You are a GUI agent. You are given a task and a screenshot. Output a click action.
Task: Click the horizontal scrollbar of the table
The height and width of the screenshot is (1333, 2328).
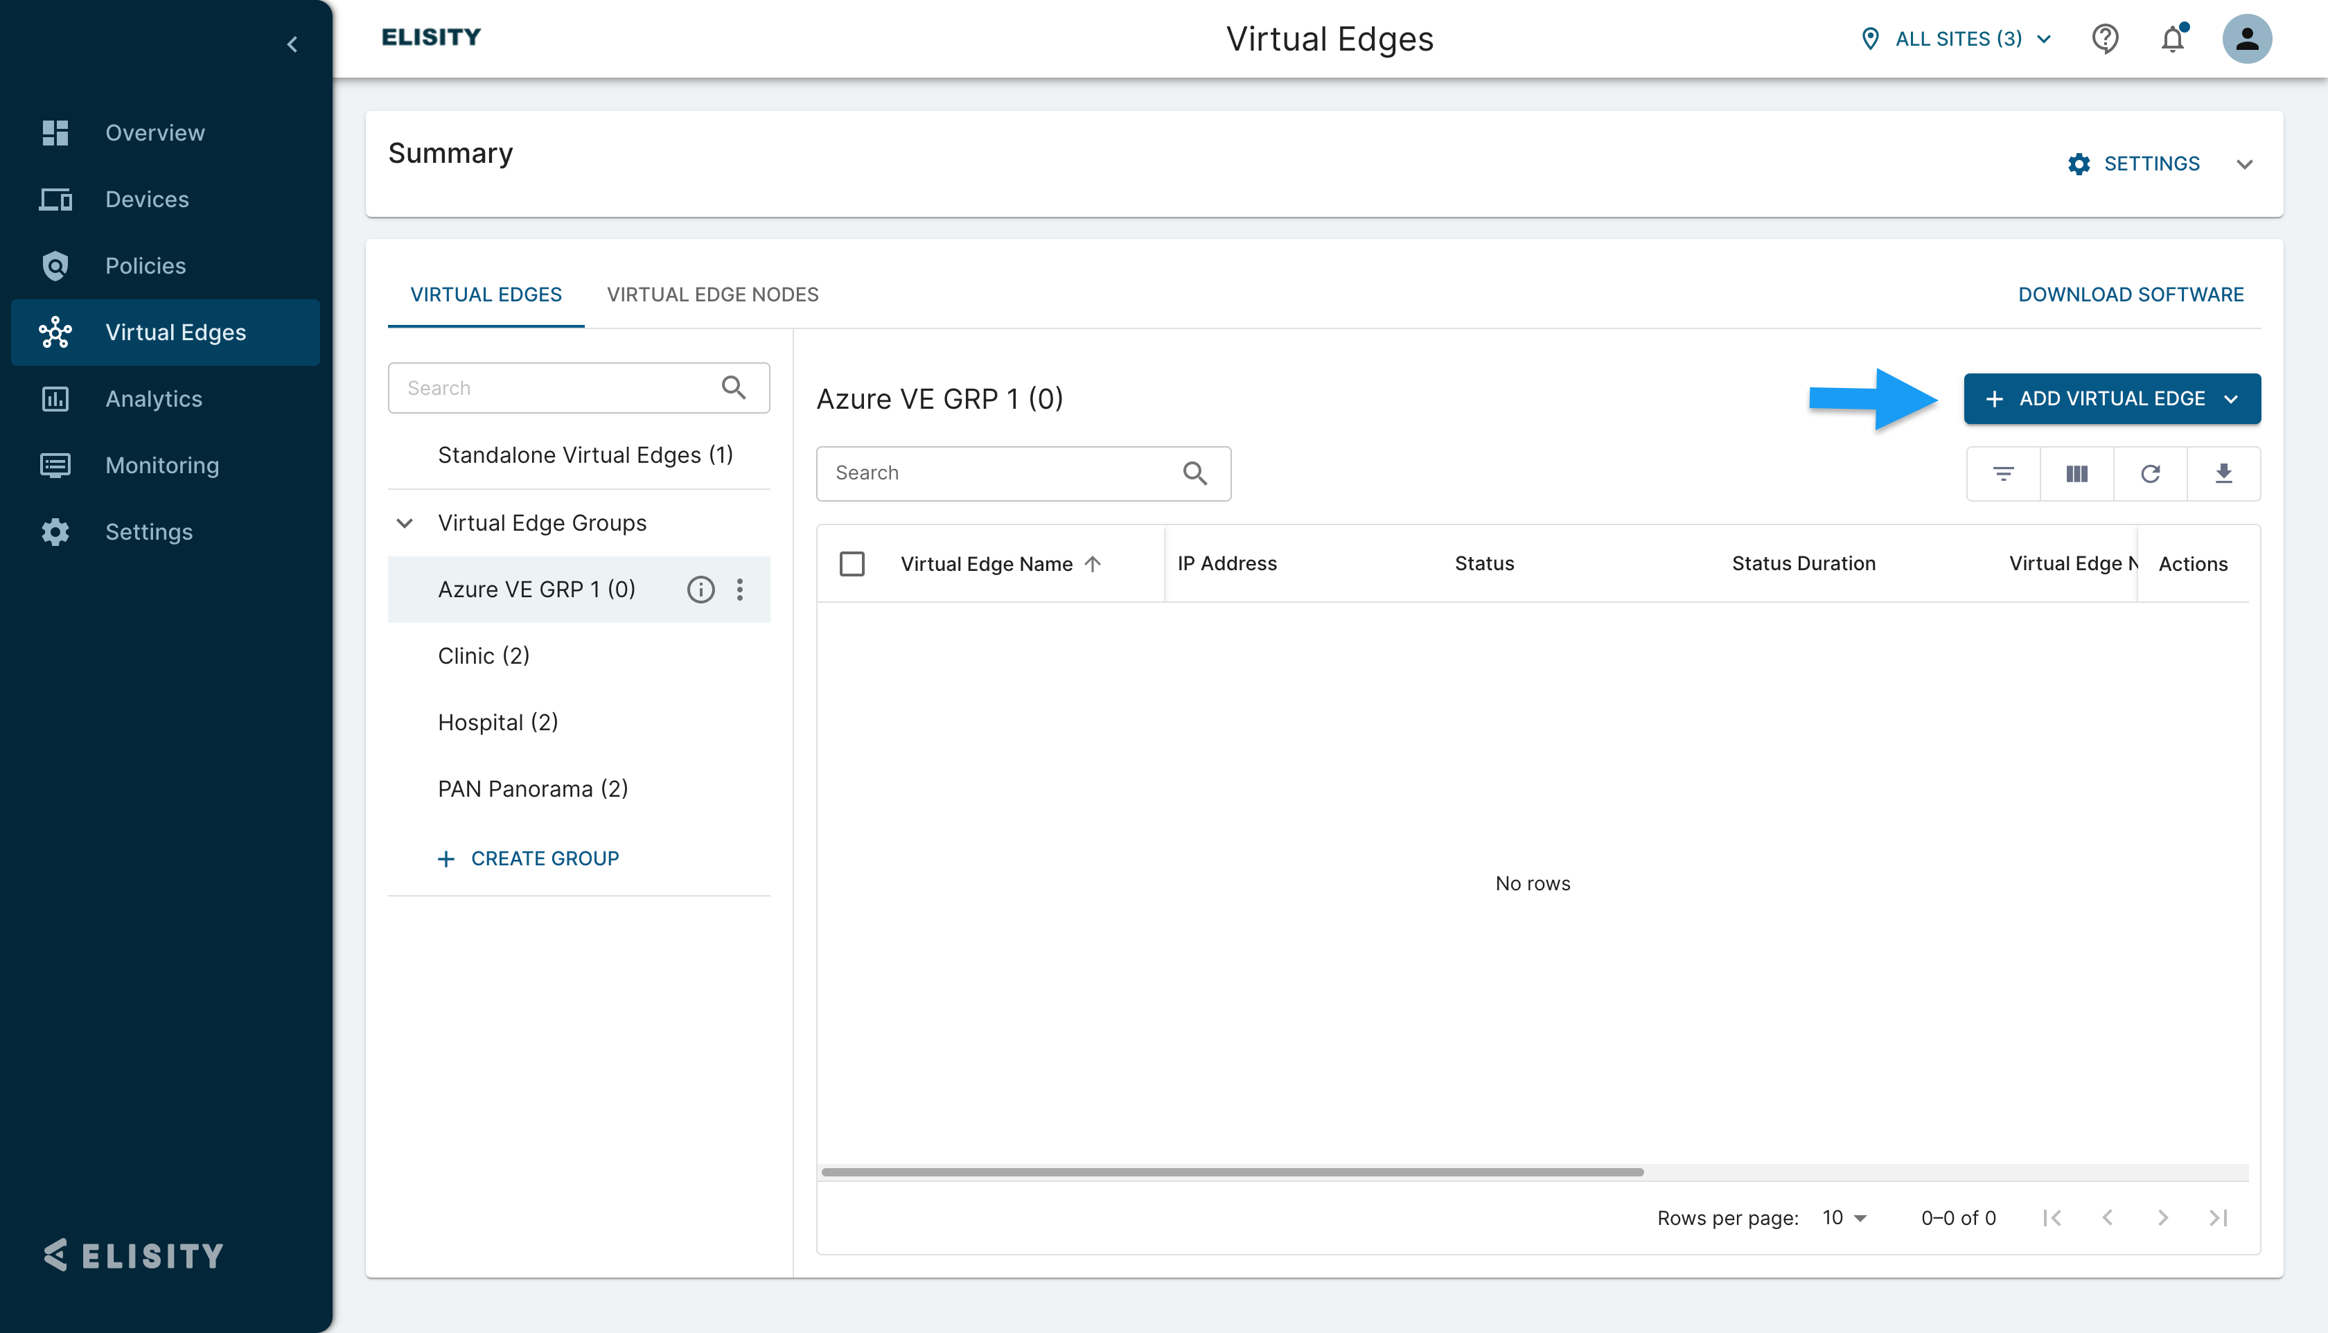click(1232, 1172)
